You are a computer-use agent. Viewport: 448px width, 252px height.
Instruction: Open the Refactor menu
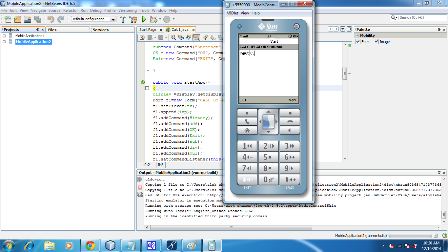tap(71, 10)
